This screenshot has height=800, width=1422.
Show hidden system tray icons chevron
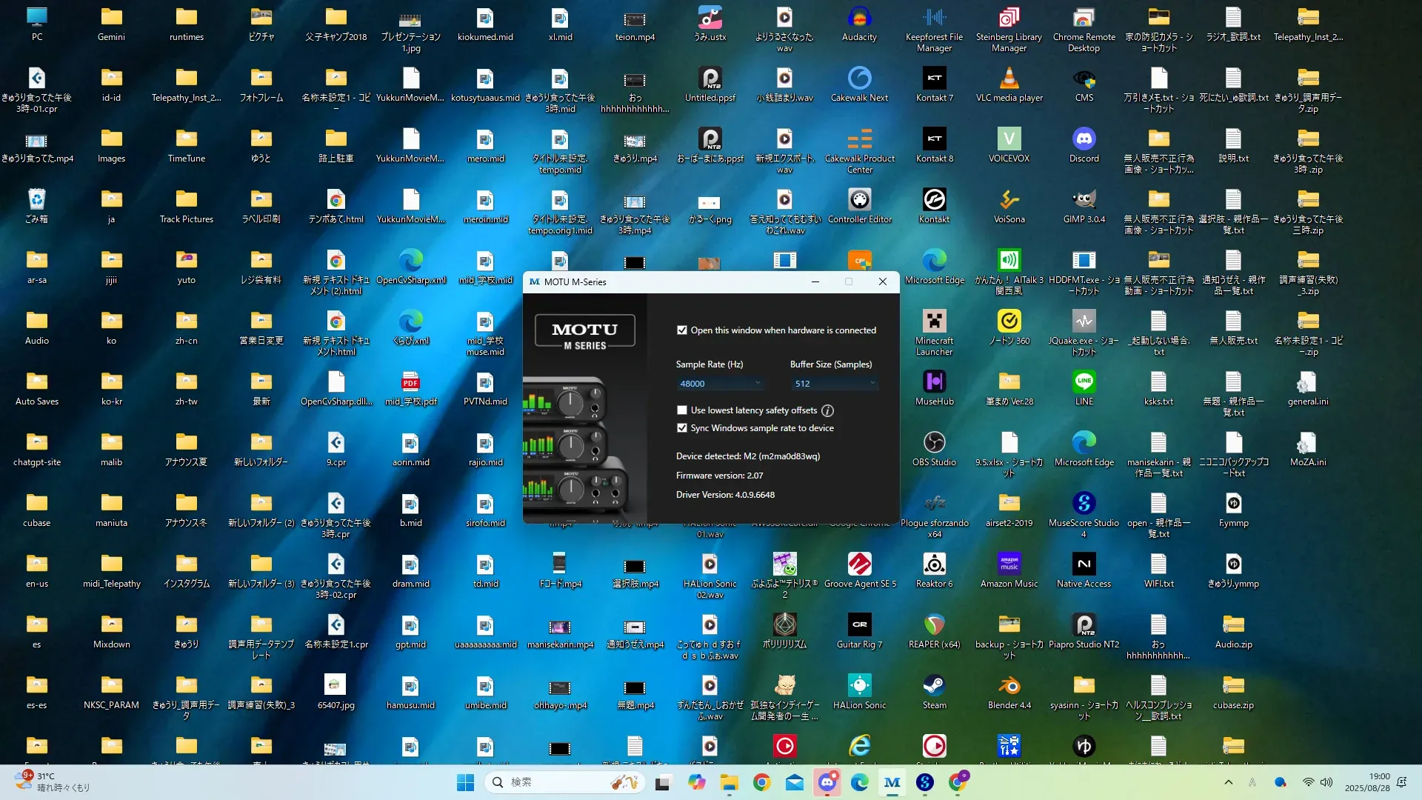[x=1228, y=782]
